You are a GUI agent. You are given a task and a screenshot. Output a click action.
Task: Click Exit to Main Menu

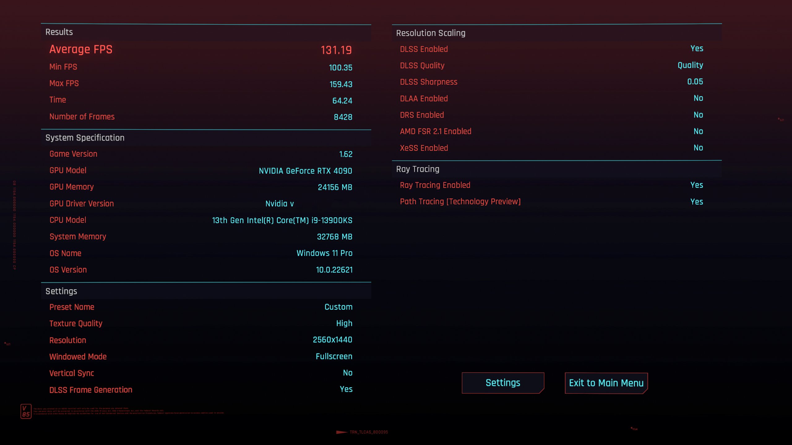click(x=605, y=383)
